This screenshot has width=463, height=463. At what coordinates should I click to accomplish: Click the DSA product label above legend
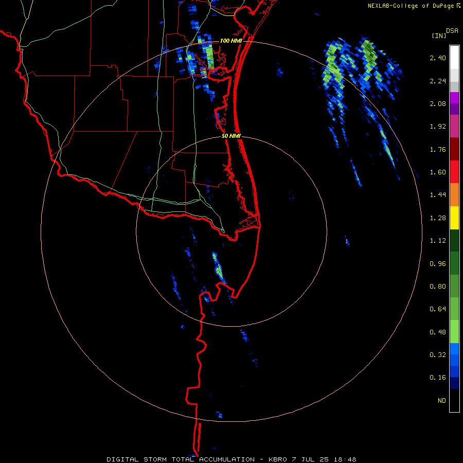(x=452, y=31)
